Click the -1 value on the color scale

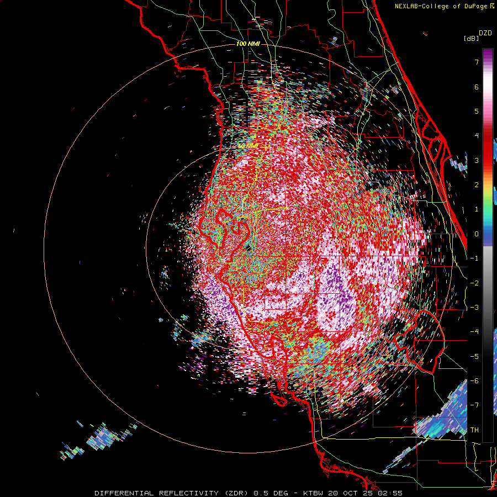pos(474,258)
